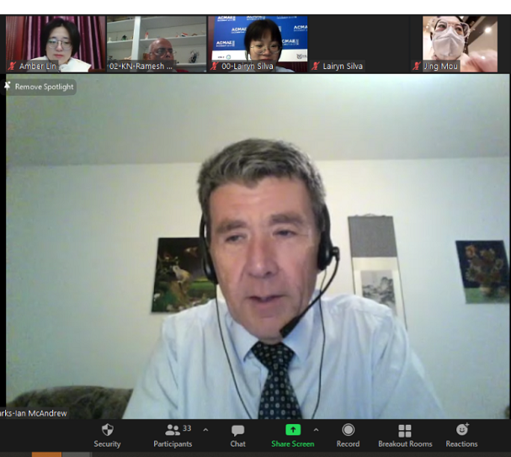Click the muted mic icon on Amber Lin
The image size is (511, 457).
[12, 66]
